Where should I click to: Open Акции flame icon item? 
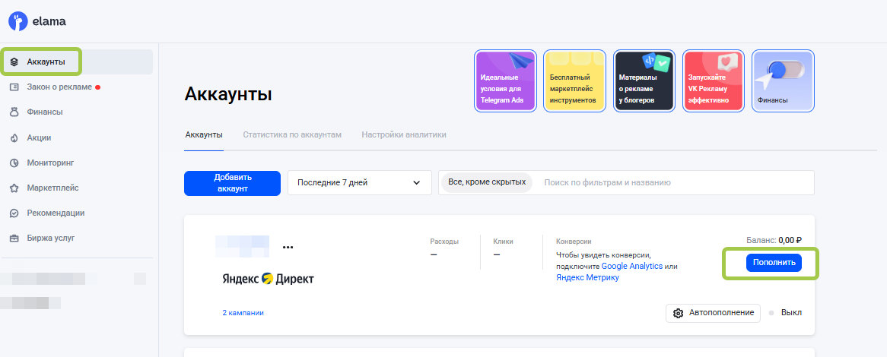click(x=38, y=137)
